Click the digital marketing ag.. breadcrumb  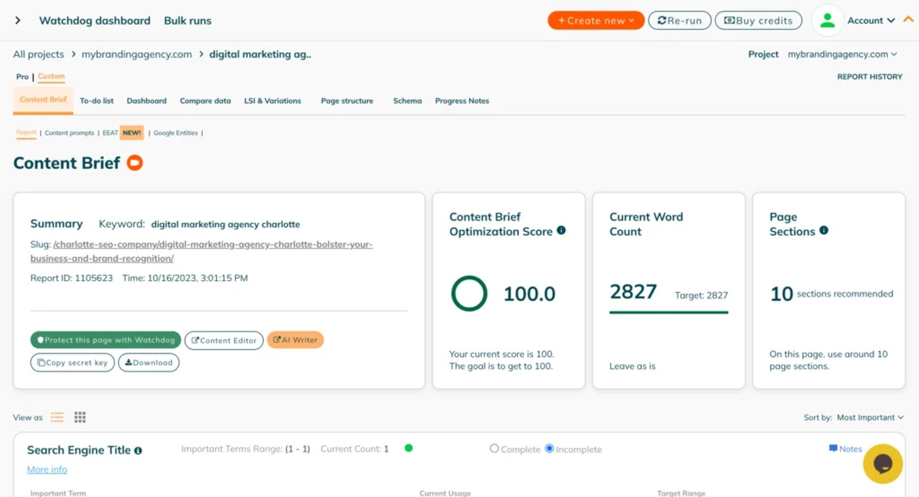(x=260, y=54)
